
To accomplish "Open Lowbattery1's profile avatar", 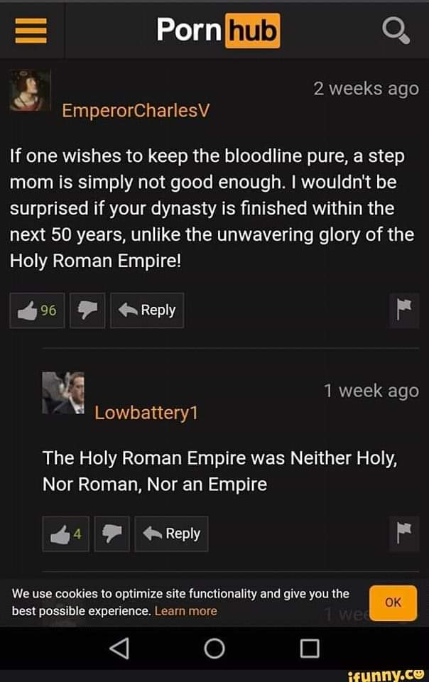I will (x=63, y=393).
